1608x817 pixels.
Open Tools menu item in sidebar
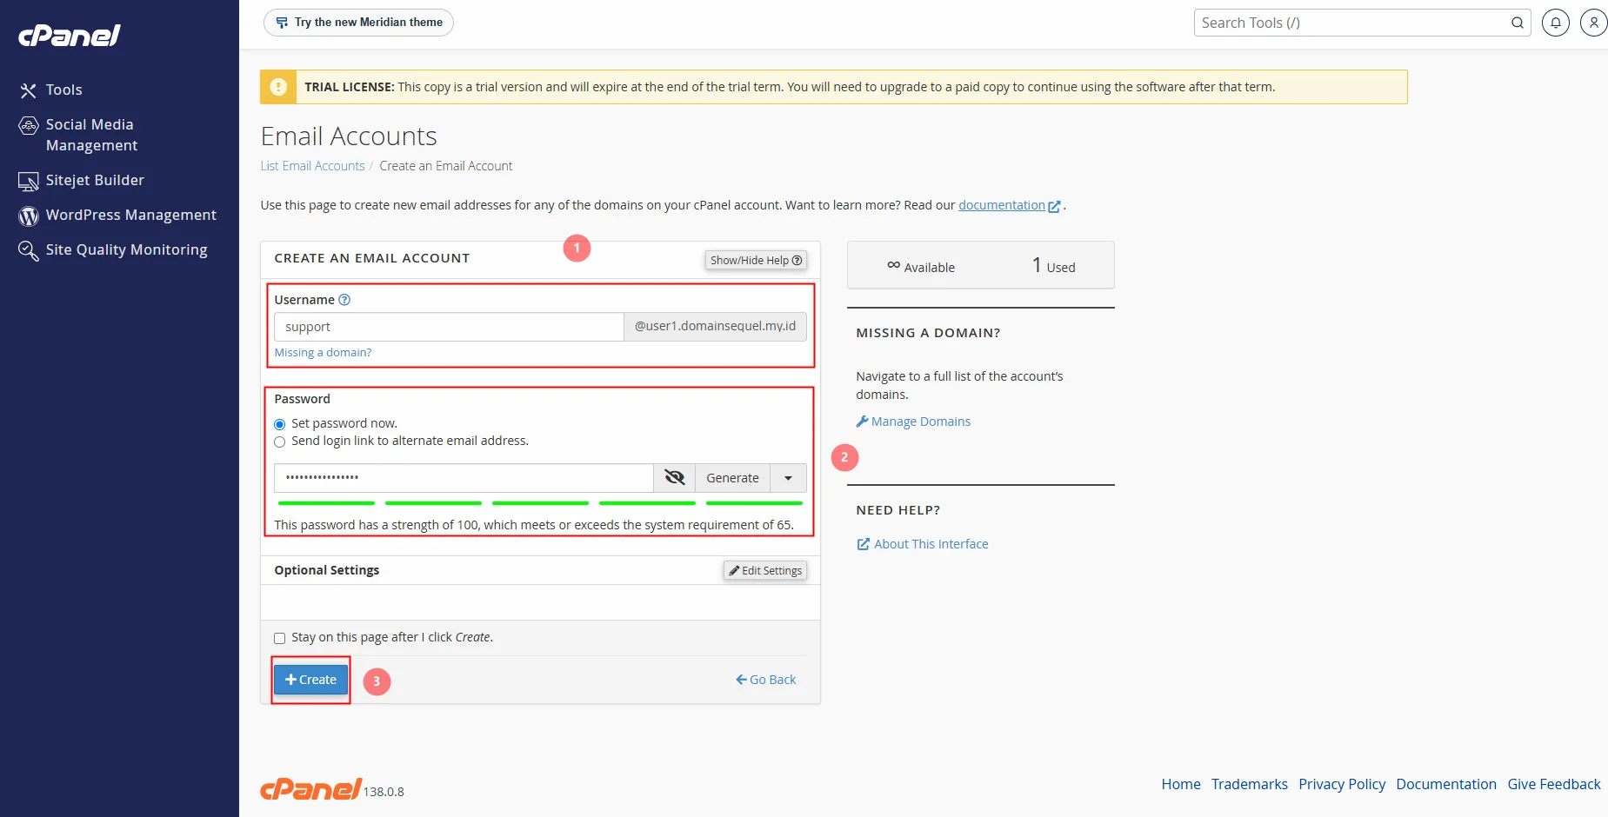tap(64, 90)
